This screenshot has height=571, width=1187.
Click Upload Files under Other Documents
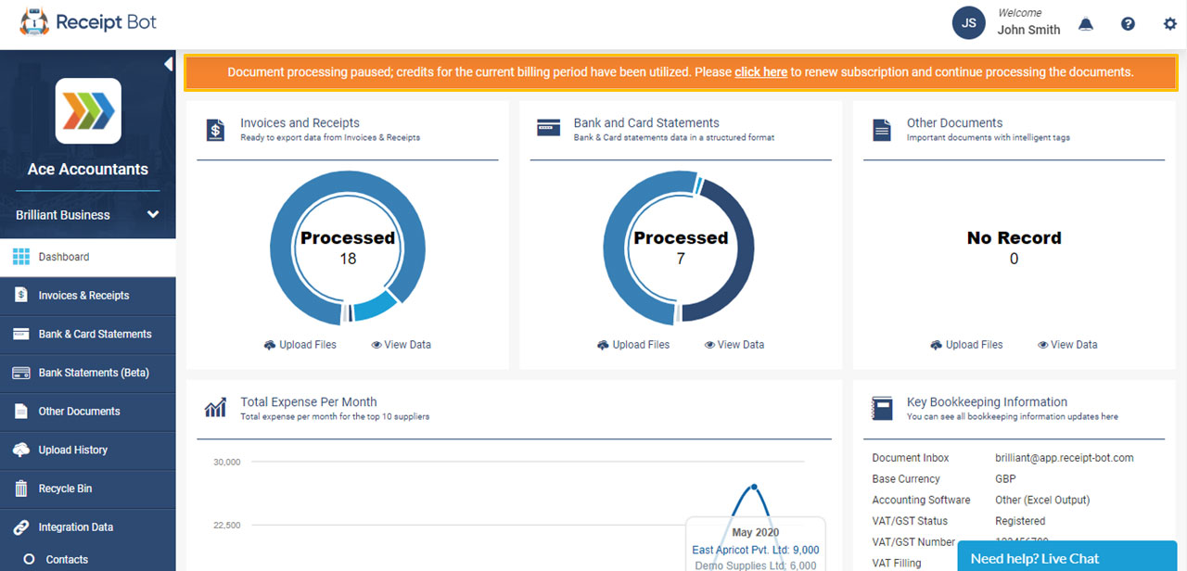coord(966,345)
